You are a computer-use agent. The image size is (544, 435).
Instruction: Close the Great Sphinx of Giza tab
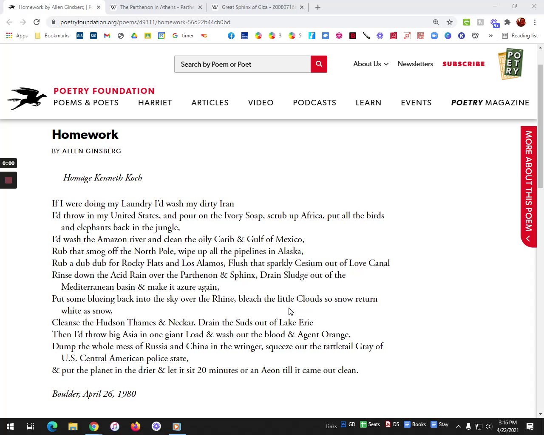302,7
